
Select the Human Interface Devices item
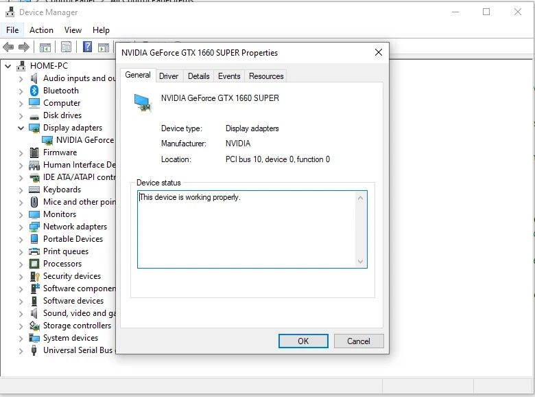tap(79, 165)
